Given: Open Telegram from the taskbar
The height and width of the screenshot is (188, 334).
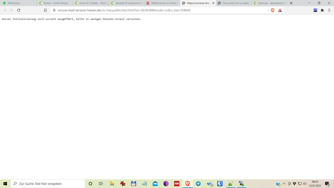Looking at the screenshot, I should point(198,184).
